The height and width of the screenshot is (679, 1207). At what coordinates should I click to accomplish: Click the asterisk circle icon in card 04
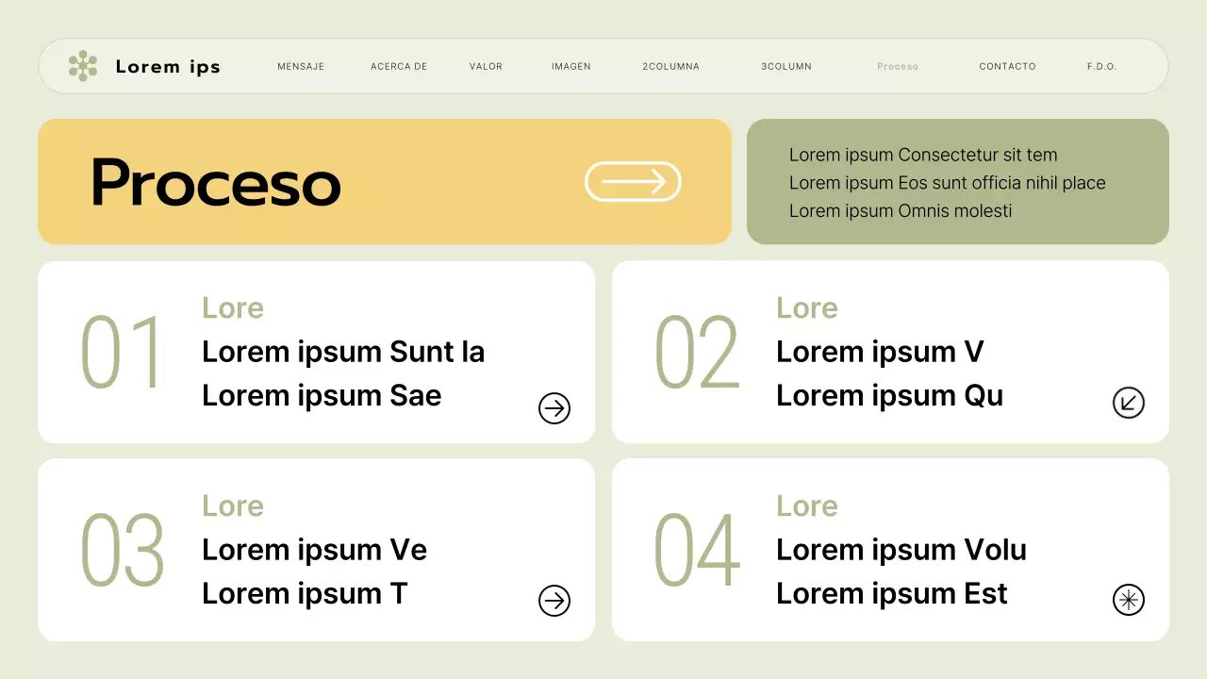pyautogui.click(x=1129, y=600)
